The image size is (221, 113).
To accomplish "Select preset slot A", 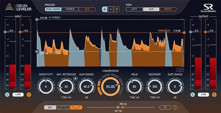I will point(105,10).
